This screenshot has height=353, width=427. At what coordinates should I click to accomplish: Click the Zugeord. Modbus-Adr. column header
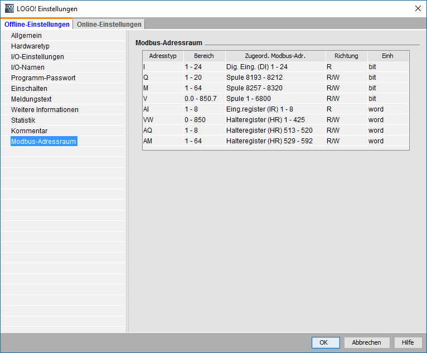coord(275,56)
